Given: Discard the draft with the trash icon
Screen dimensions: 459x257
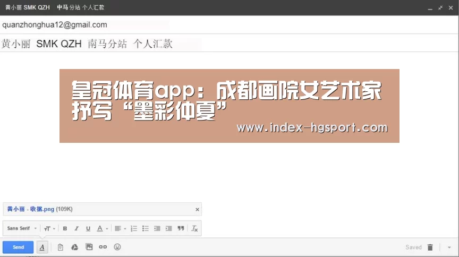Looking at the screenshot, I should click(430, 247).
